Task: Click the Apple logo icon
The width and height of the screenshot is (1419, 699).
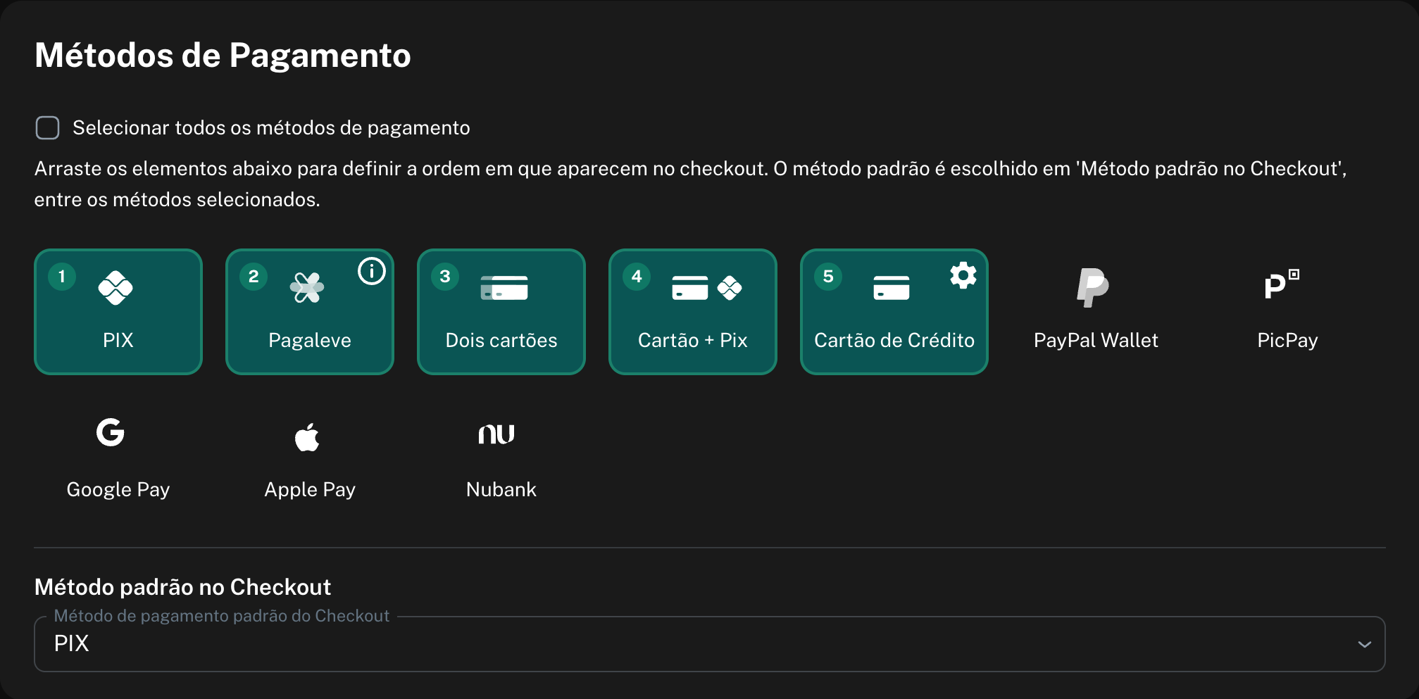Action: click(307, 436)
